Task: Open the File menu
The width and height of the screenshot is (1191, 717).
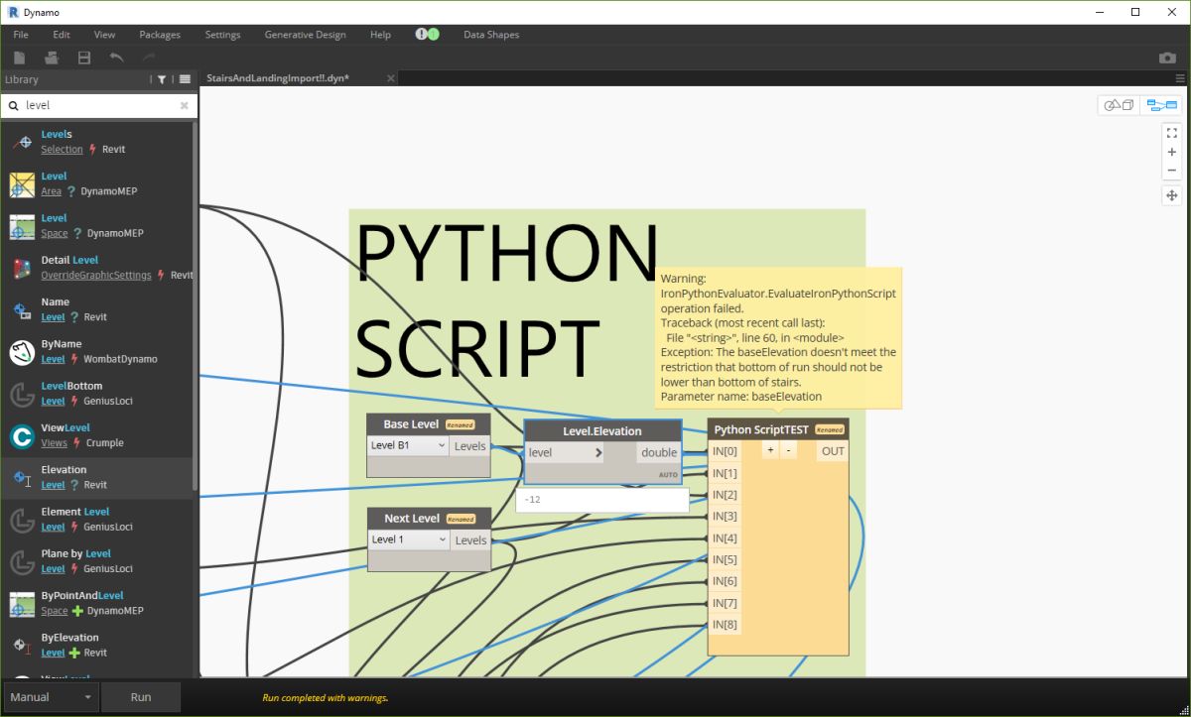Action: click(21, 35)
